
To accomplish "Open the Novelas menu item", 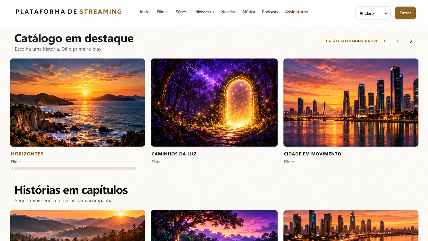I will [x=228, y=12].
